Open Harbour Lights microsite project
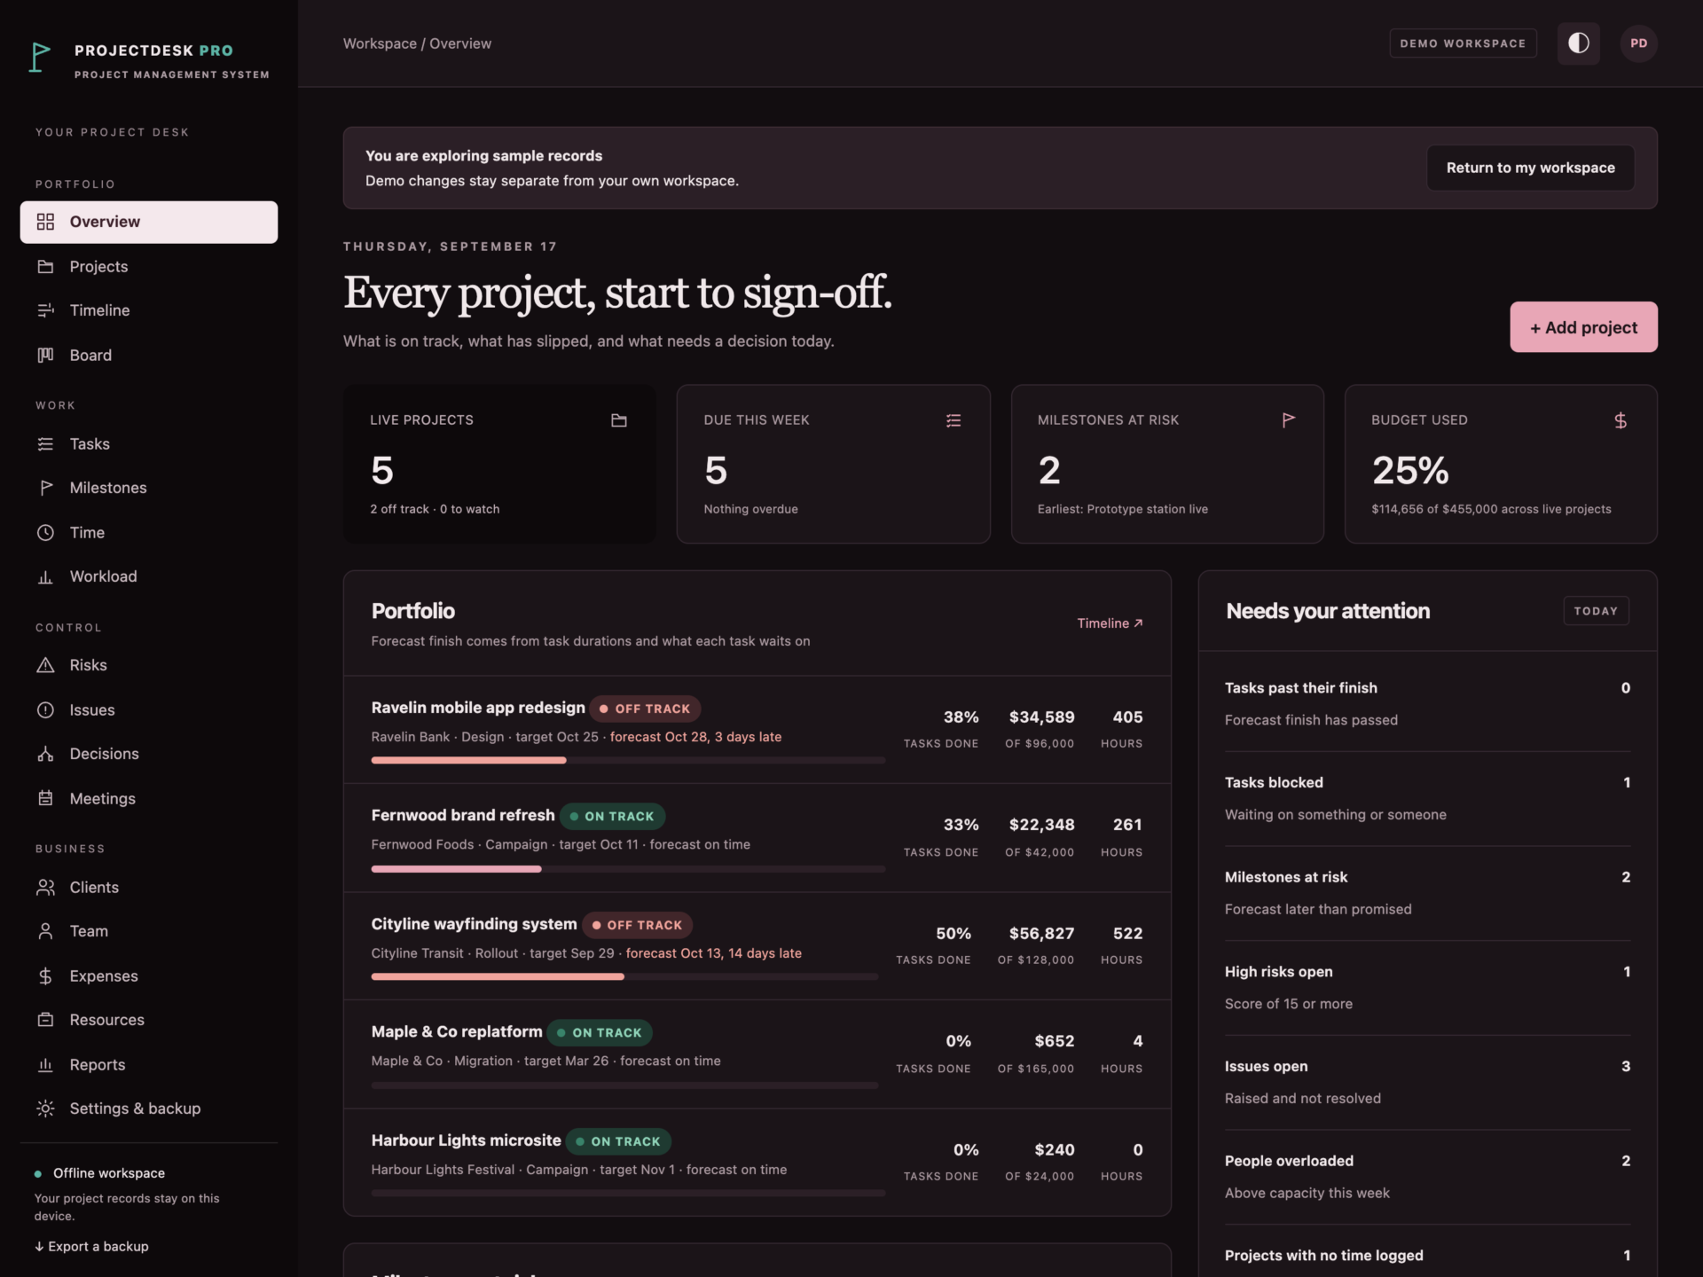 (757, 1163)
